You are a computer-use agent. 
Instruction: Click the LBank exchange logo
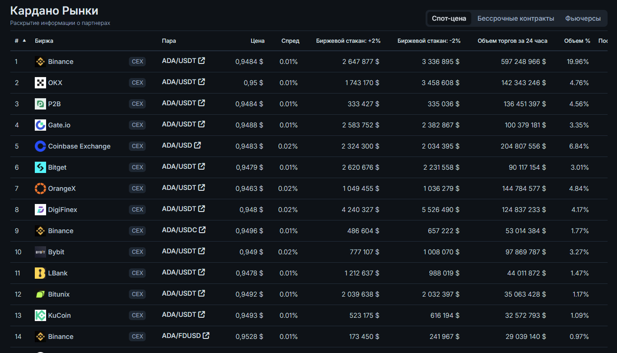[40, 273]
